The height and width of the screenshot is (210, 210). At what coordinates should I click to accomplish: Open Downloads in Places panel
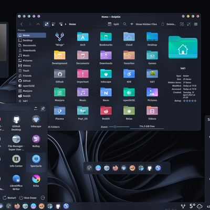tap(31, 50)
